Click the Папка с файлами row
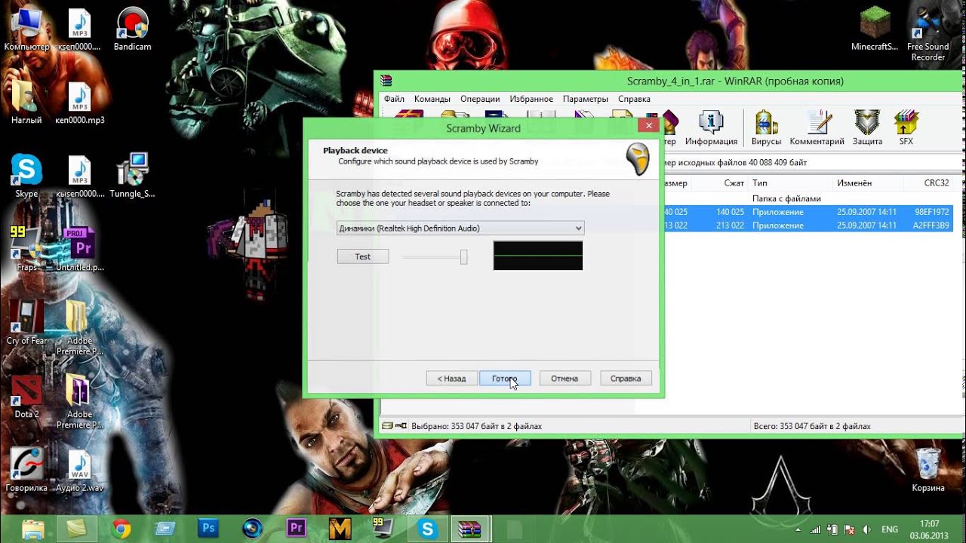The image size is (966, 543). click(x=808, y=198)
